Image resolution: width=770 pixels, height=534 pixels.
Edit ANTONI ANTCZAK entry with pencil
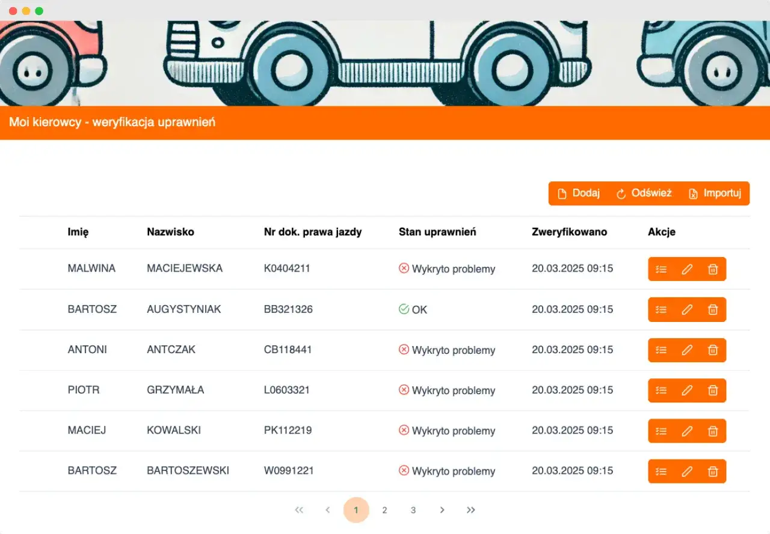point(687,350)
